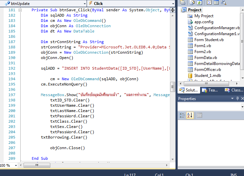Open Click method name dropdown
The width and height of the screenshot is (244, 176).
(x=173, y=4)
